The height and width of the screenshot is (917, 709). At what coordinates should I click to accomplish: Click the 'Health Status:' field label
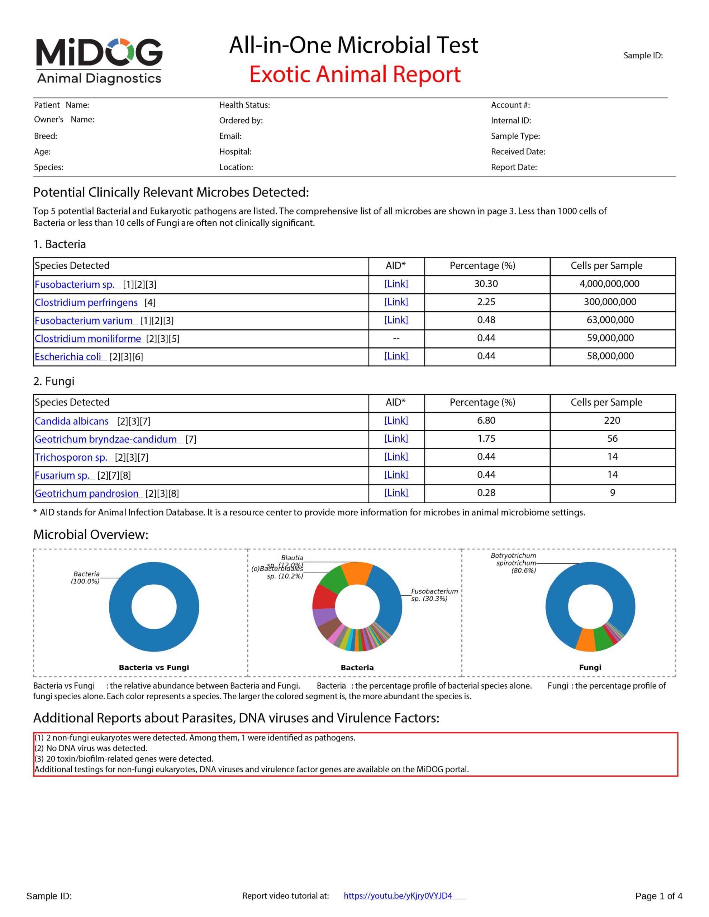point(244,105)
